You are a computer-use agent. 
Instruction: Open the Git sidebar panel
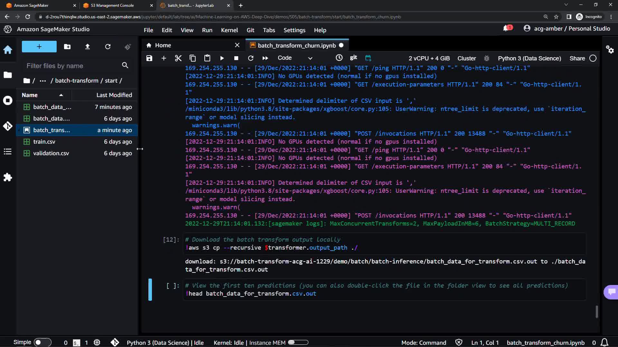[8, 126]
